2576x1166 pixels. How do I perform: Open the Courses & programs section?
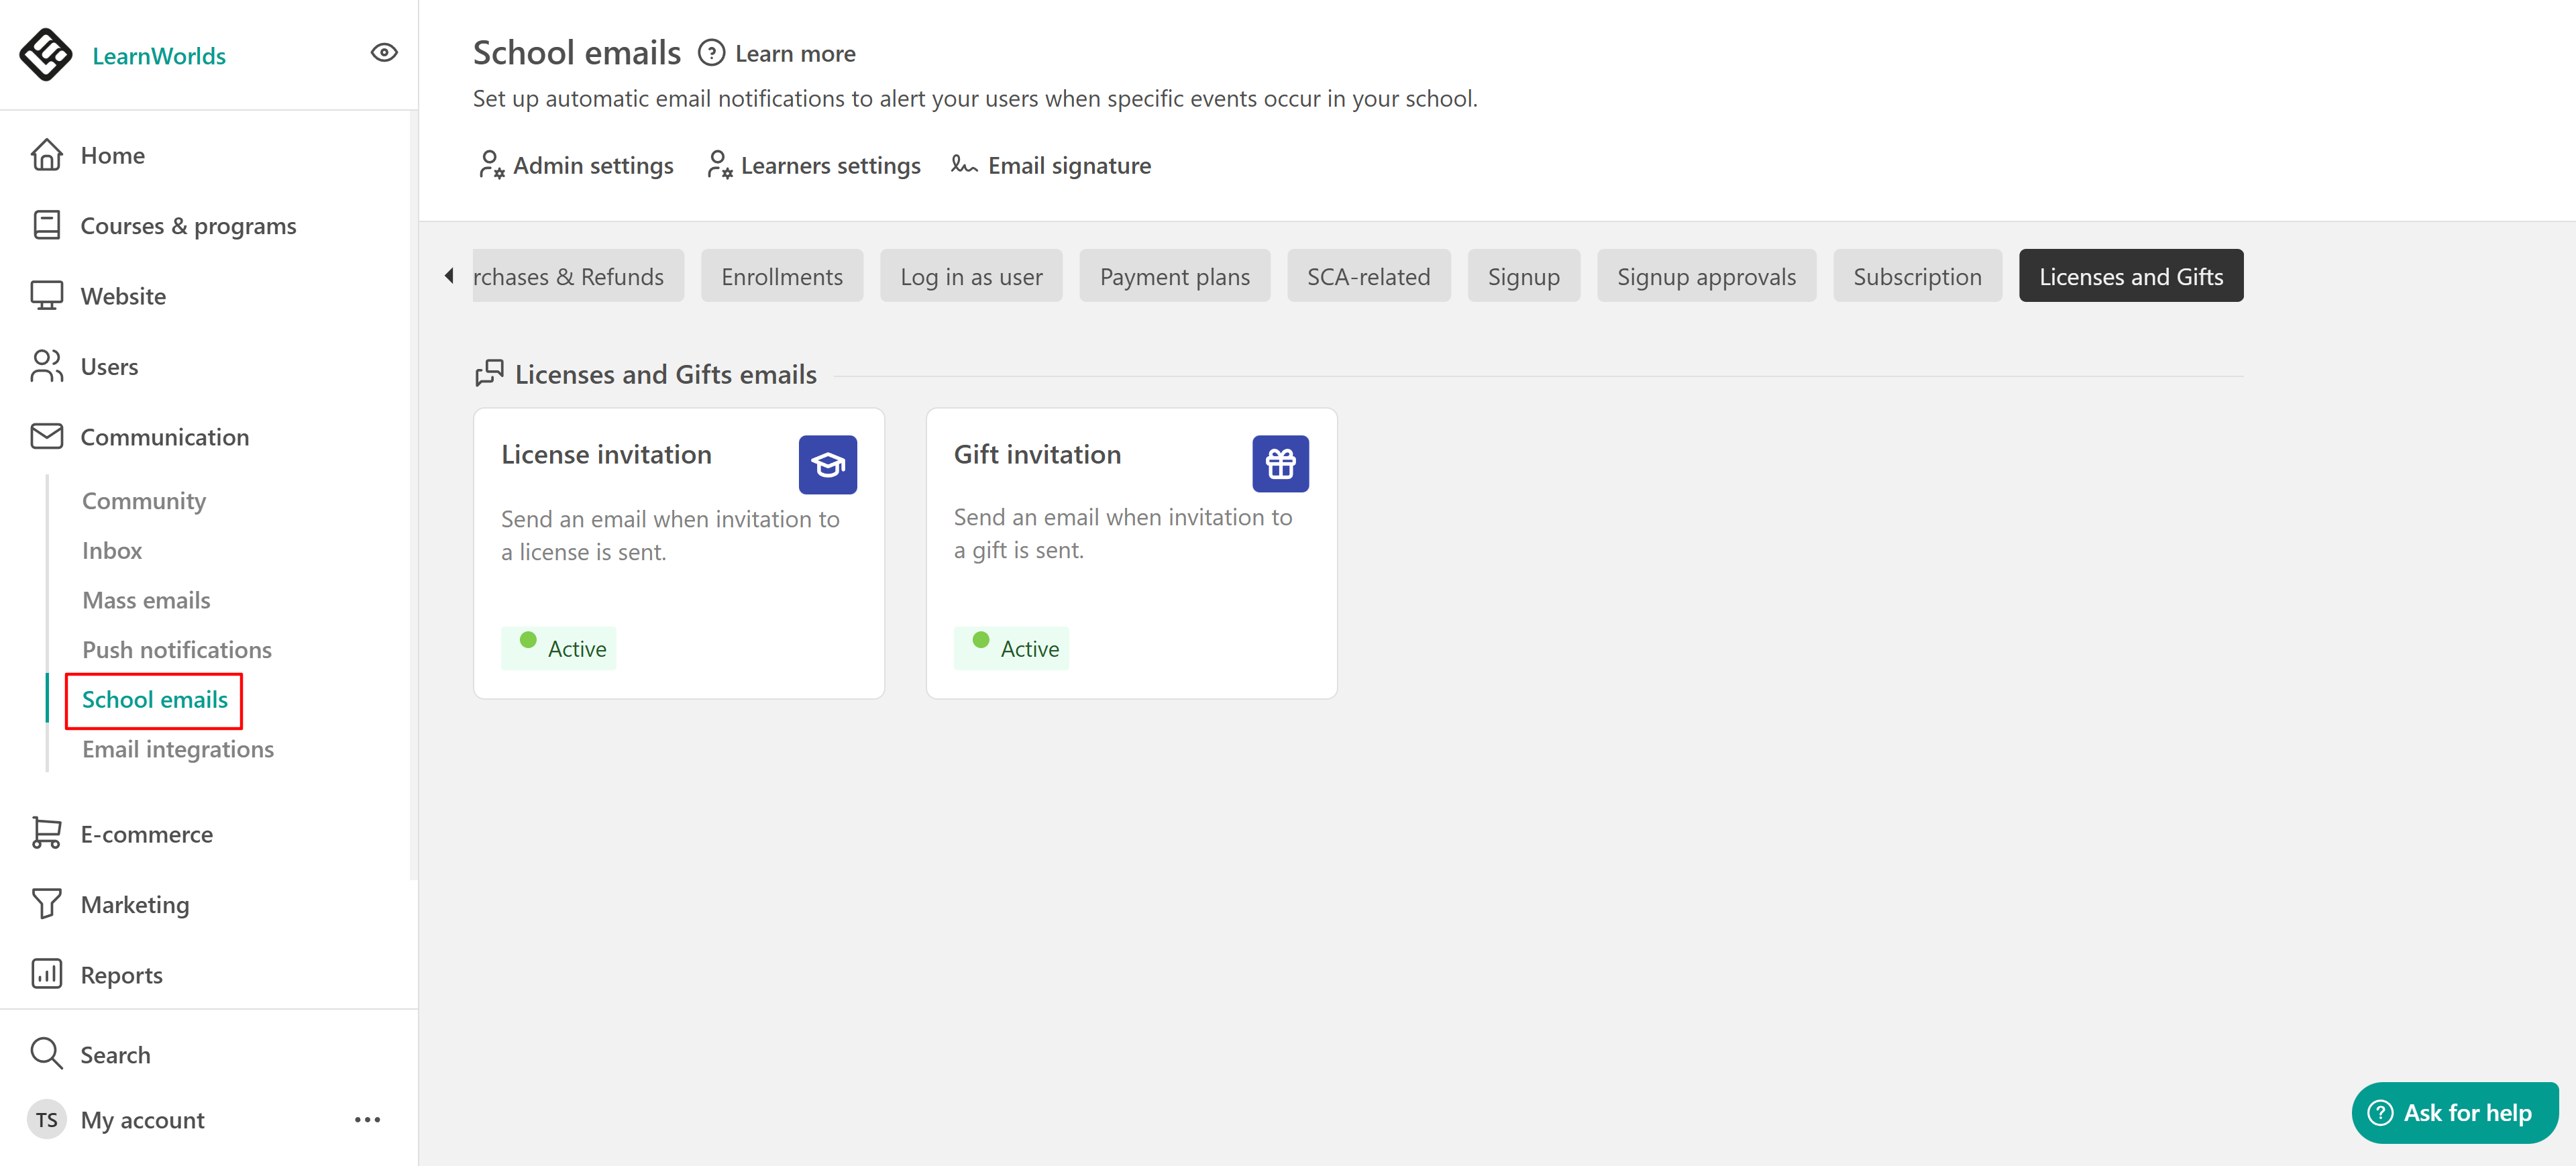click(x=187, y=226)
